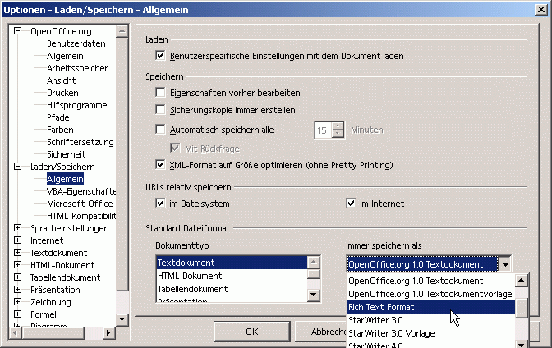
Task: Expand the Tabellendokument tree node
Action: [x=17, y=277]
